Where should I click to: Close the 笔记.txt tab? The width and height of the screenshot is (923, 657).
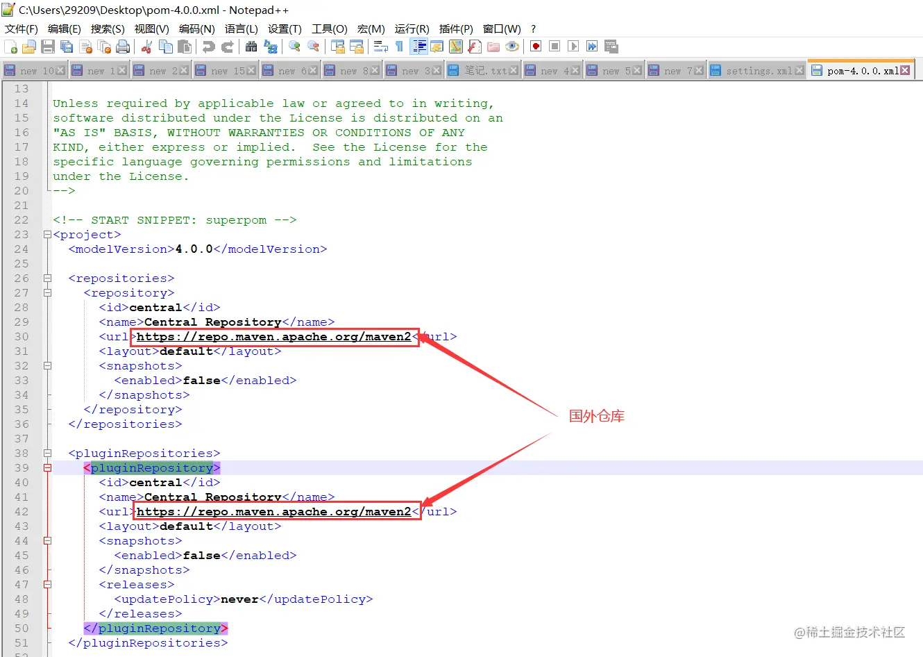click(x=514, y=71)
